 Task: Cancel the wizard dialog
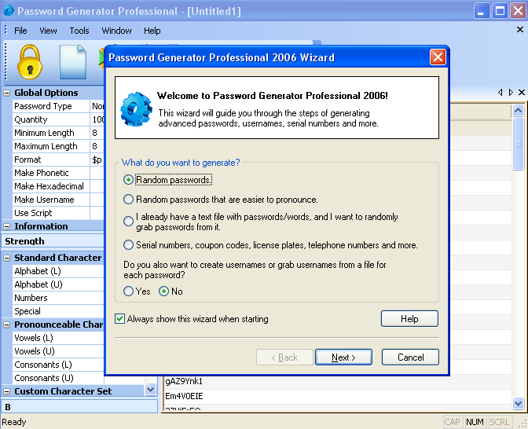point(410,357)
